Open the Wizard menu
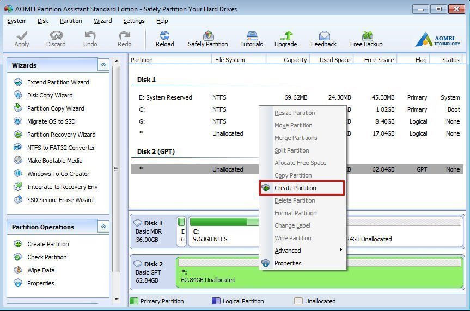Screen dimensions: 470x311 point(103,21)
